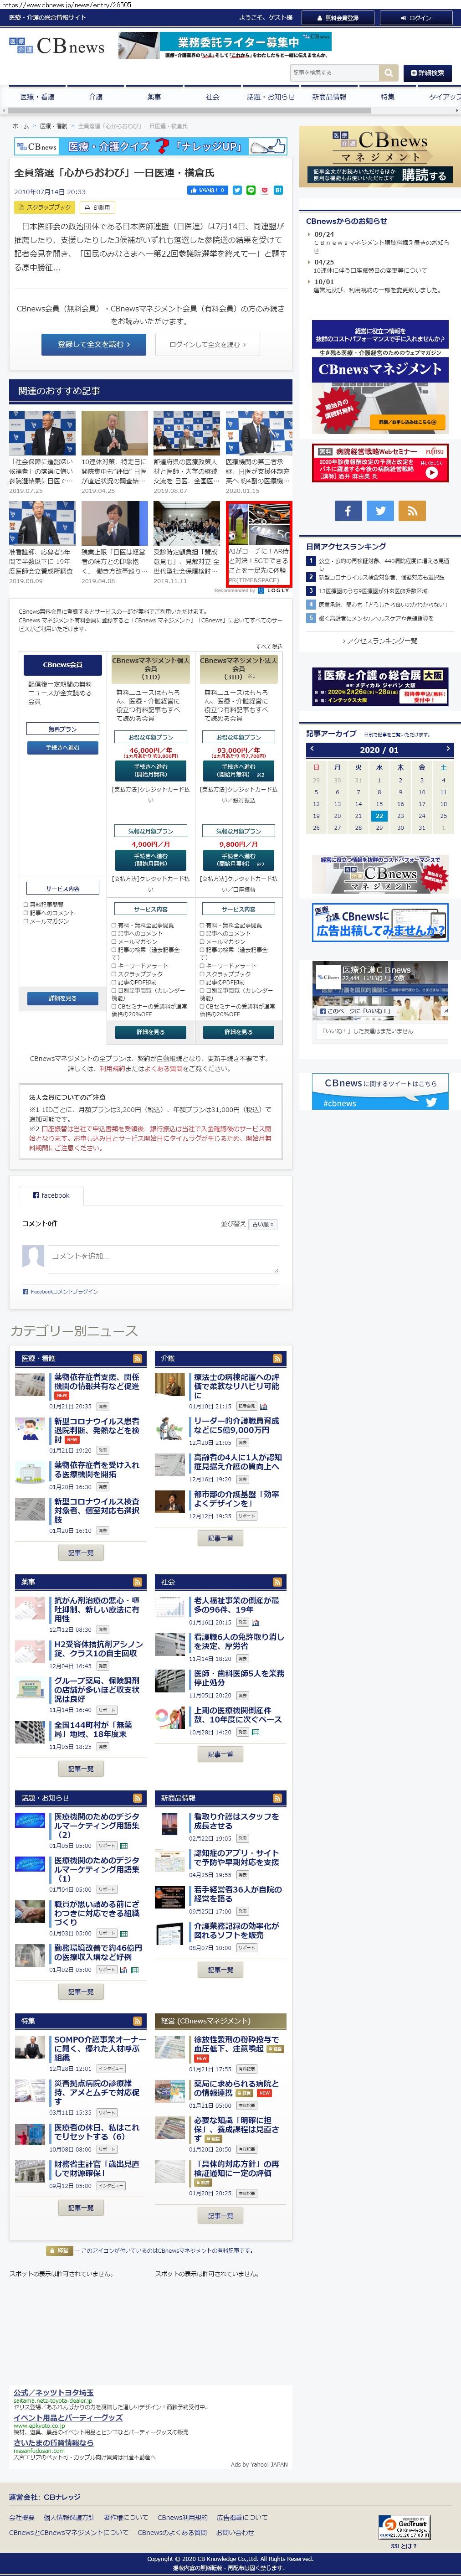Open ログイン in top bar

pos(416,18)
